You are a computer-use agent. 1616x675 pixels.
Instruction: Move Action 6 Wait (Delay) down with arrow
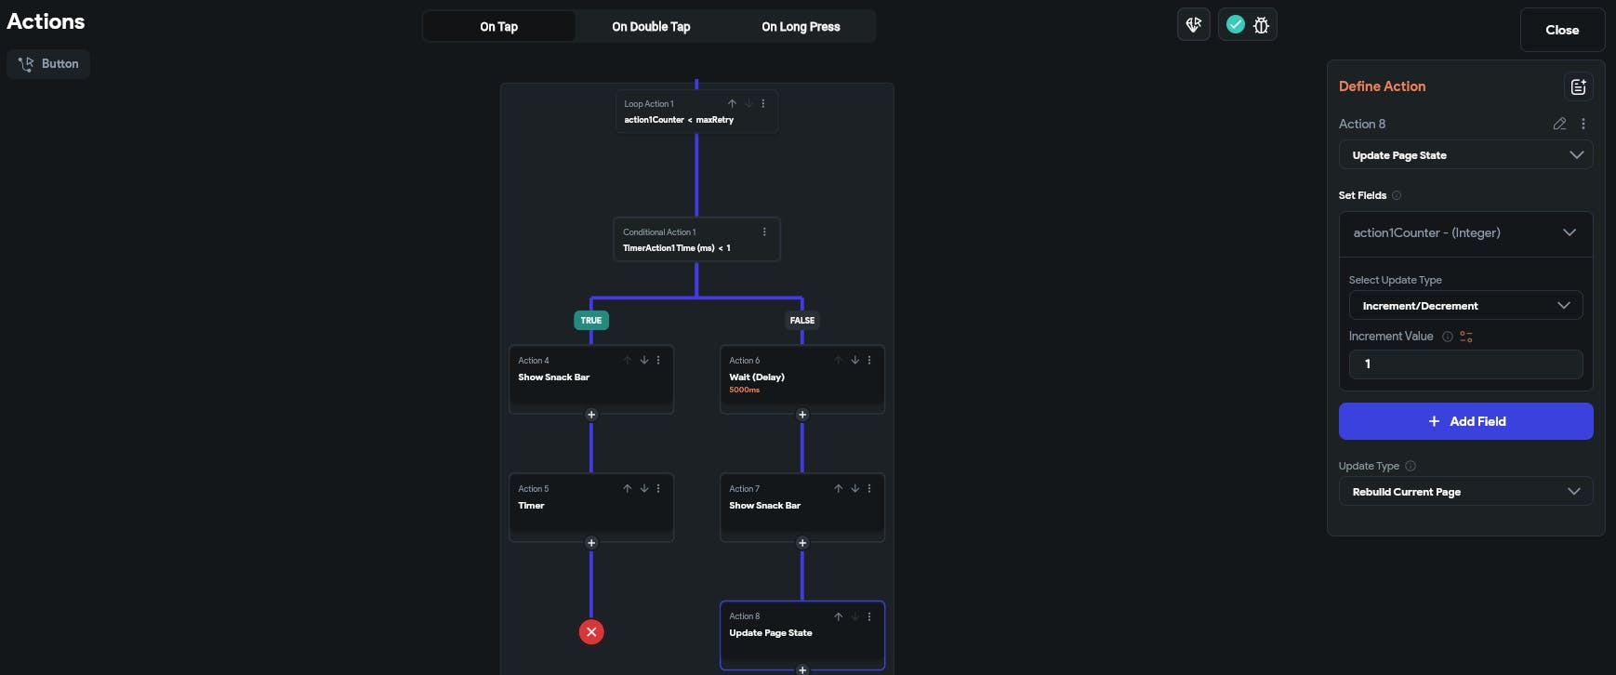pos(854,360)
